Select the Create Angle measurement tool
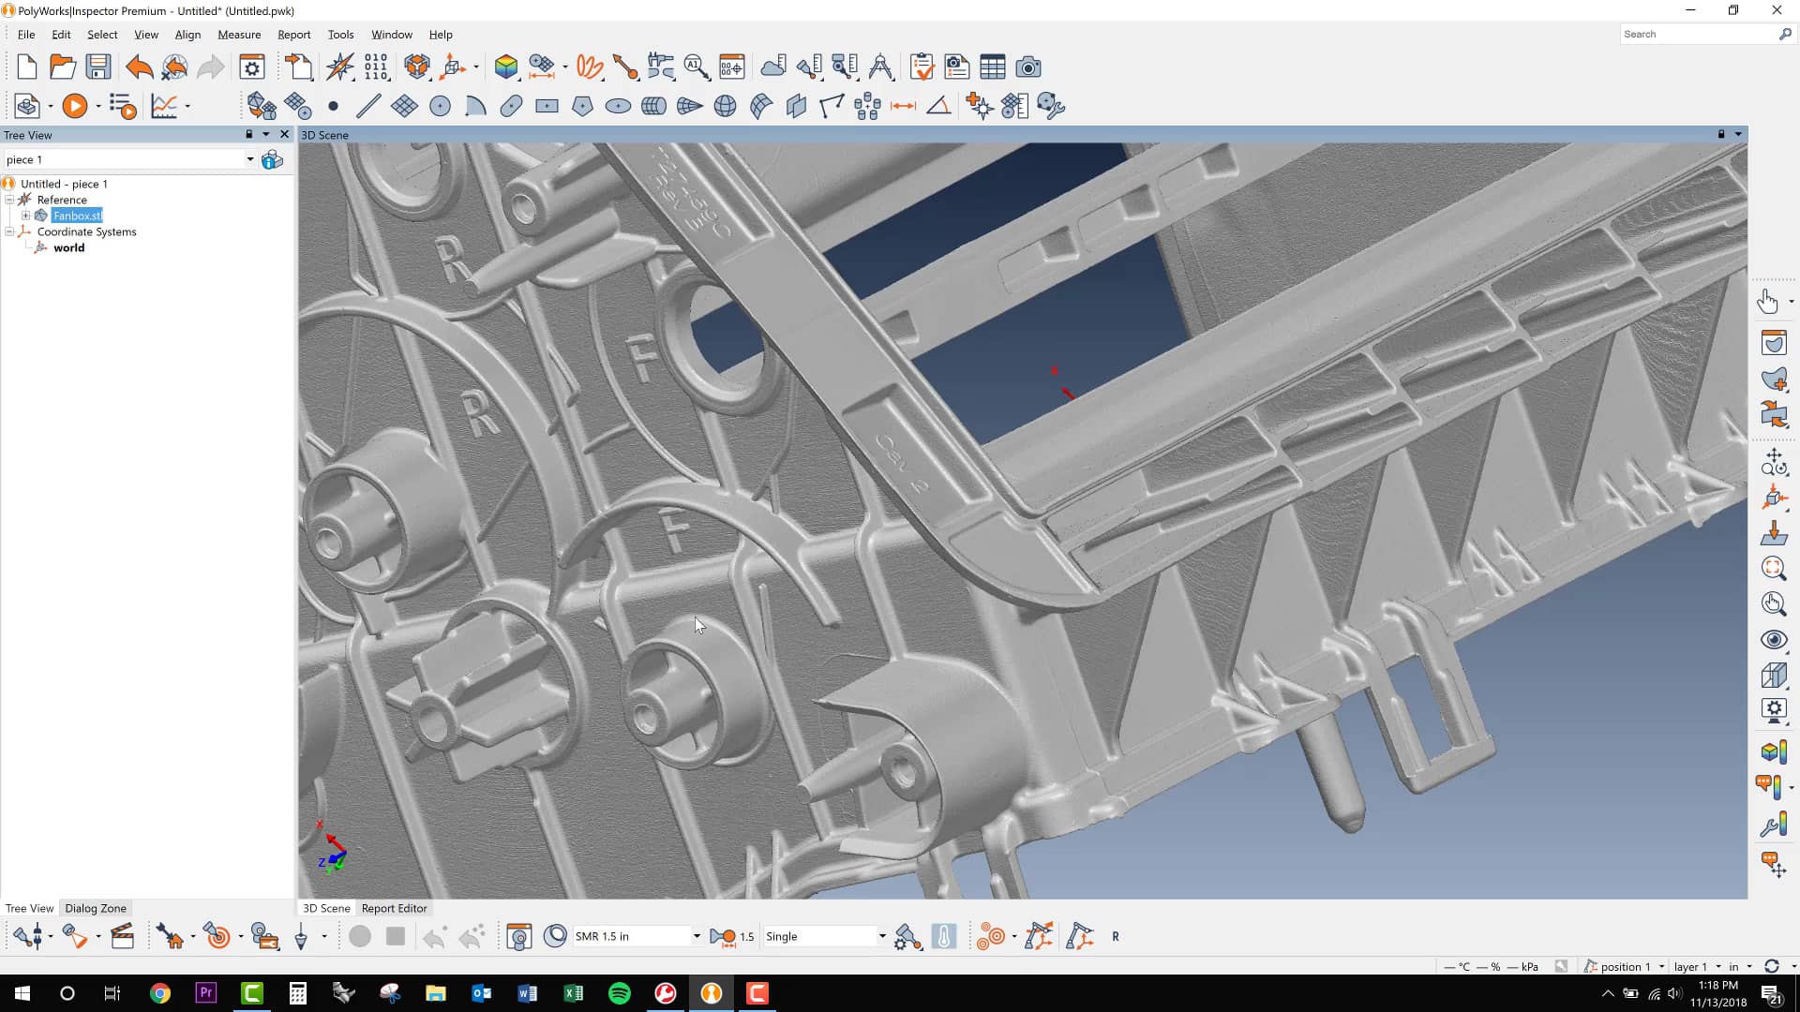The image size is (1800, 1012). point(939,106)
